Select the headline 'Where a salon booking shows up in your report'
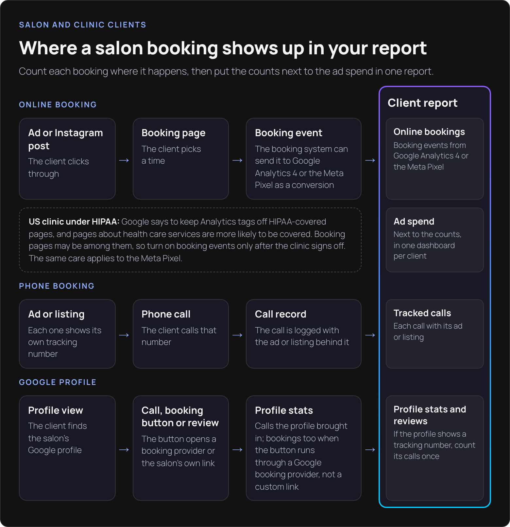 tap(223, 48)
